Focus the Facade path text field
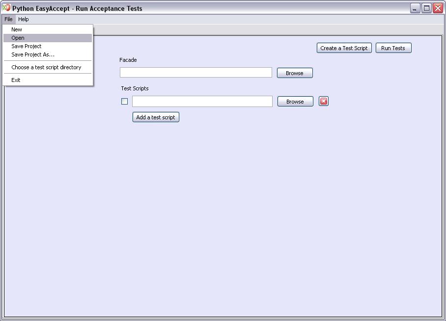Viewport: 446px width, 321px height. click(x=195, y=73)
